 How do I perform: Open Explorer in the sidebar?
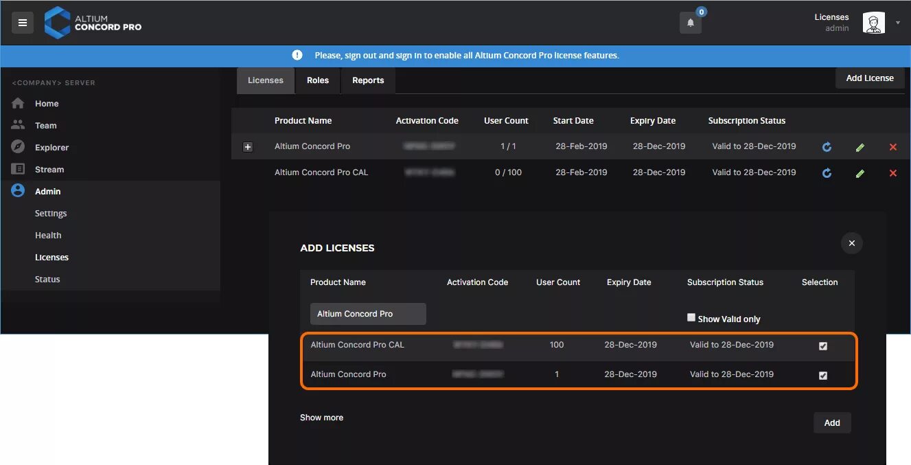click(x=52, y=148)
